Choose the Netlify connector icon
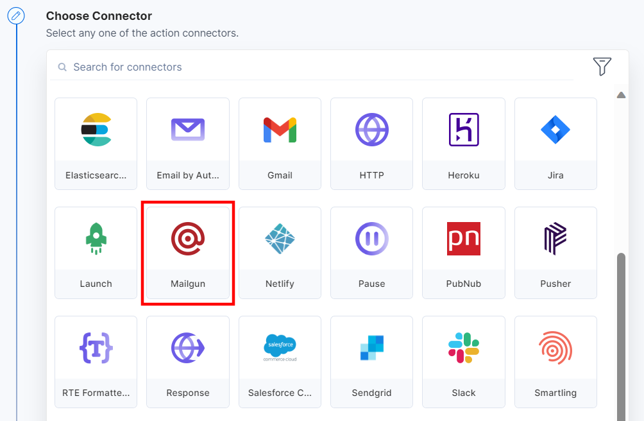The height and width of the screenshot is (421, 644). 280,239
